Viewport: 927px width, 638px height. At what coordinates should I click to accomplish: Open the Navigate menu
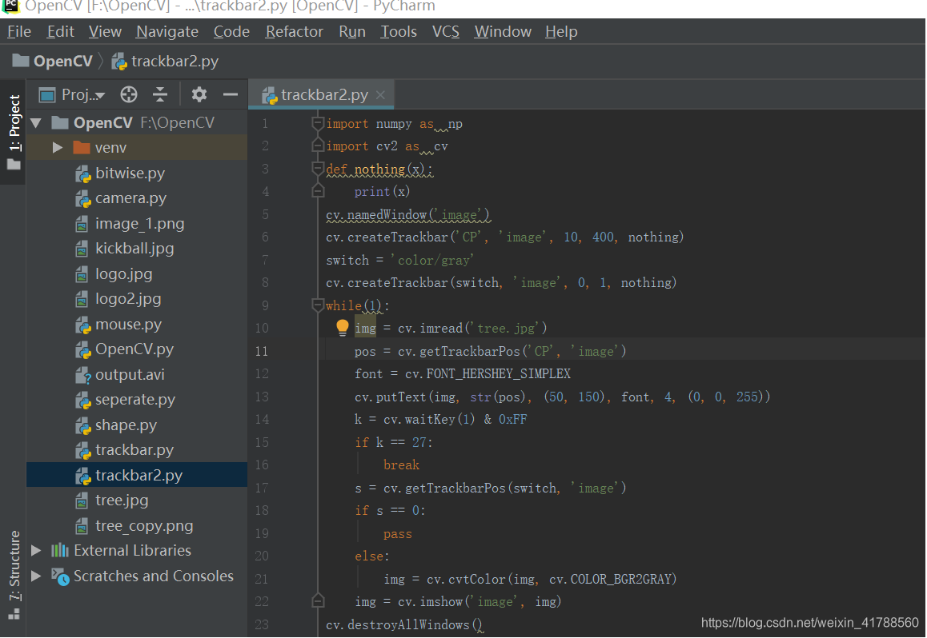pos(167,32)
